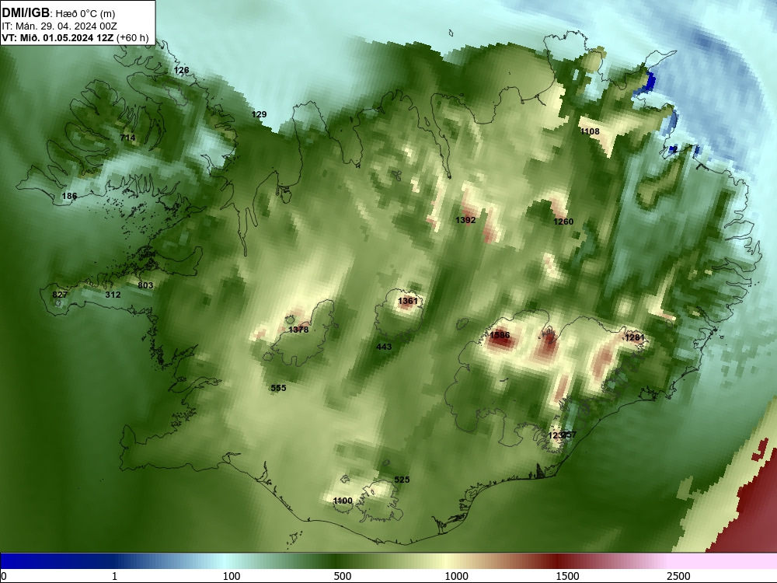Select the 100 tick on the color legend

coord(232,576)
